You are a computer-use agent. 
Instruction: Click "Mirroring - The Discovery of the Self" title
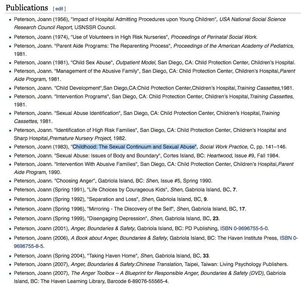tap(130, 209)
